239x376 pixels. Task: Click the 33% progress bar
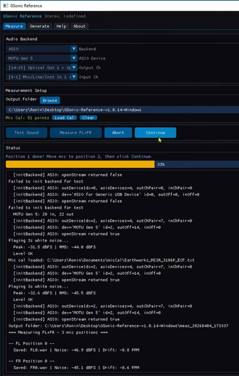(122, 164)
